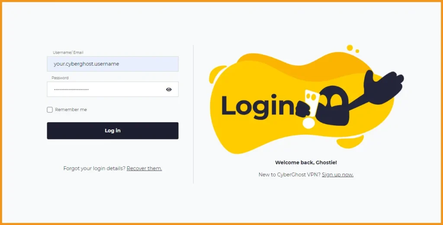Click the Forgot your login details? text
Screen dimensions: 443x225
(94, 168)
